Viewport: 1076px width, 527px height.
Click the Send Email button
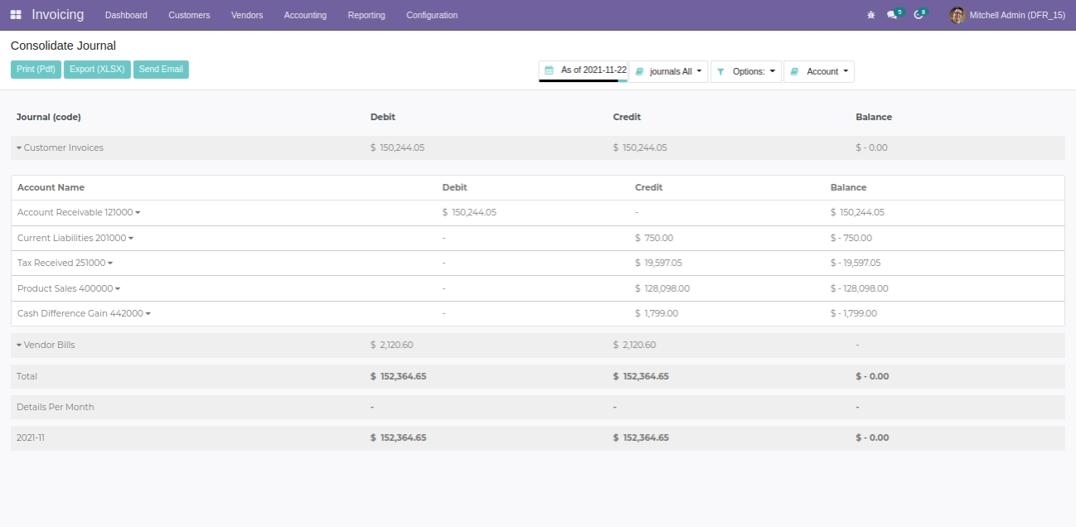(161, 70)
